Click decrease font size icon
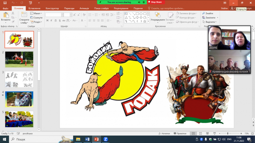This screenshot has width=255, height=143. pos(78,15)
